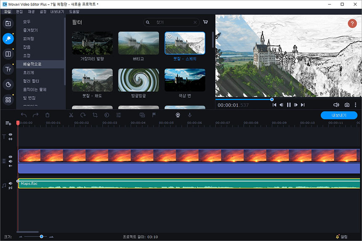Select the 빛 번짐 category
The width and height of the screenshot is (362, 241).
coord(40,98)
